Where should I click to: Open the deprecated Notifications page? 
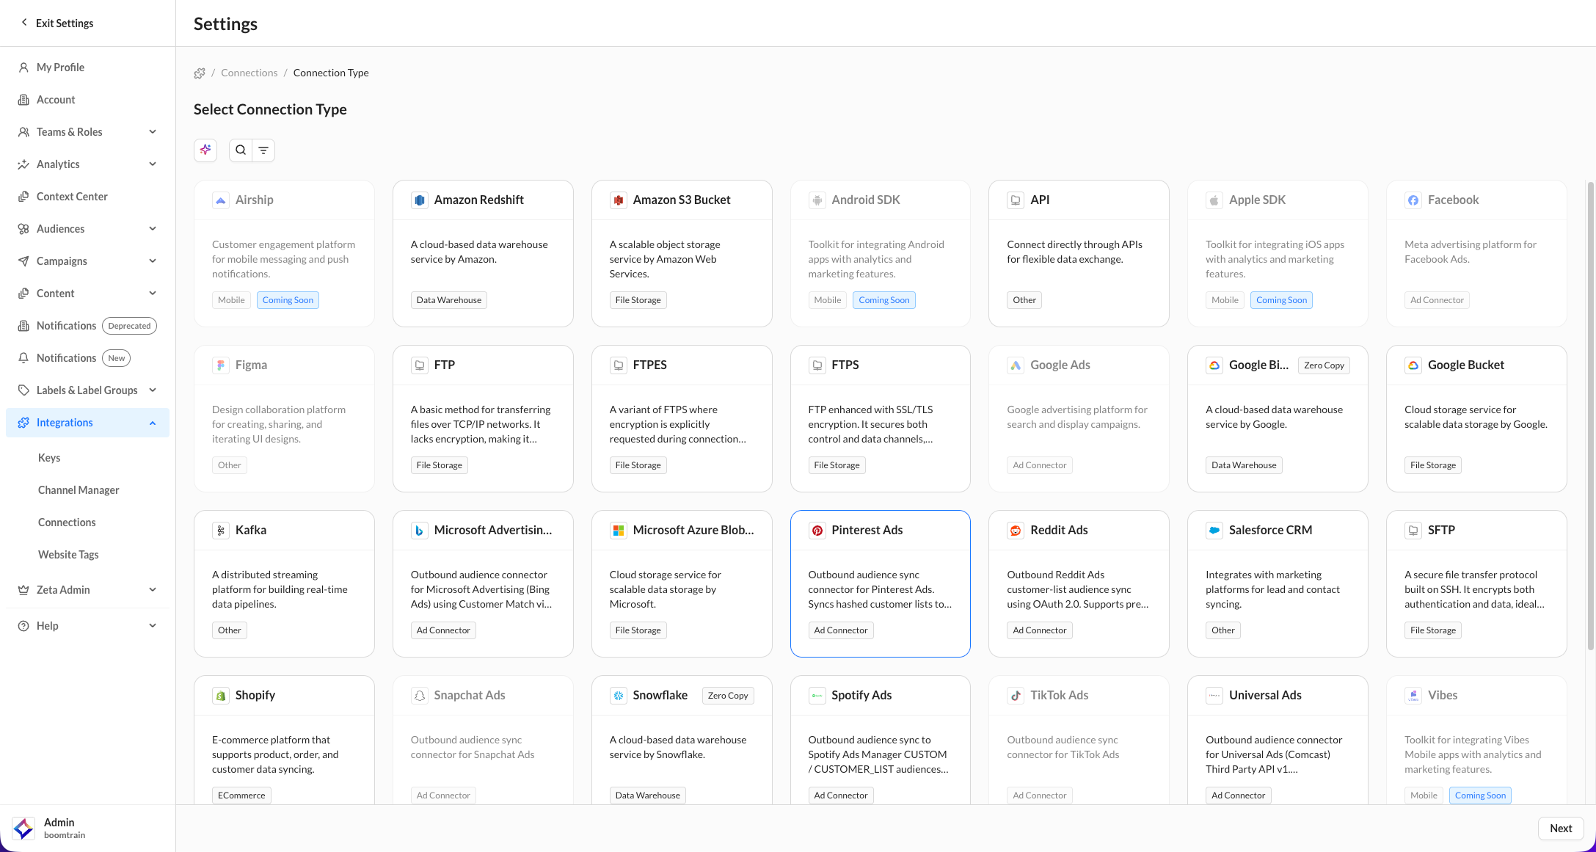(87, 326)
